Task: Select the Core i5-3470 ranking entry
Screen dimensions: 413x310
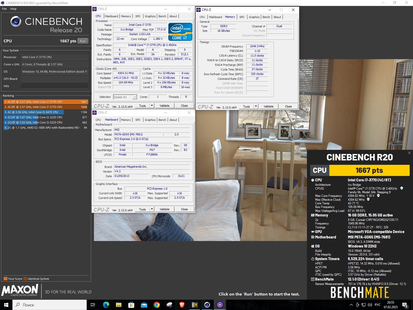Action: pyautogui.click(x=46, y=112)
